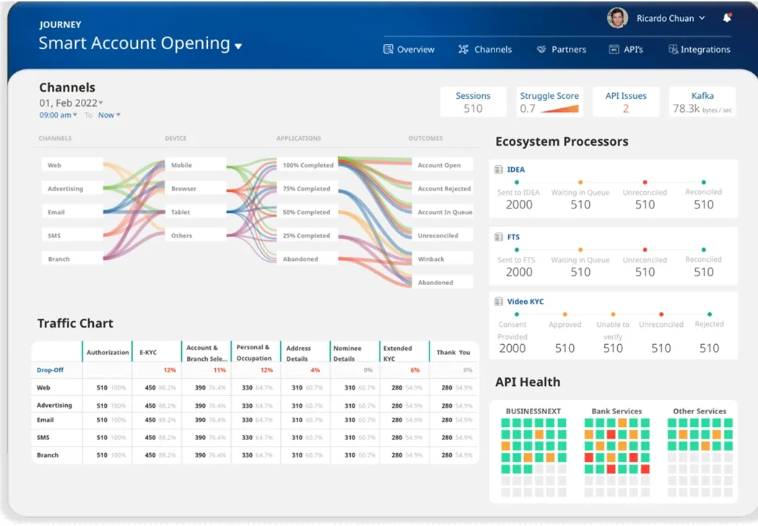Click the Overview icon in navigation
Screen dimensions: 758x526
point(388,49)
